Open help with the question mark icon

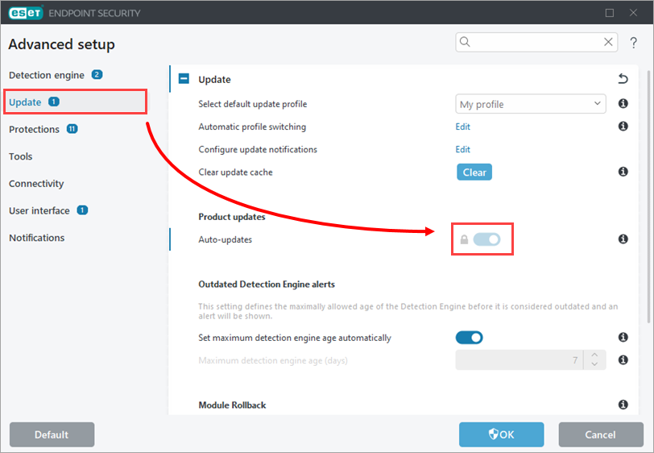[634, 43]
